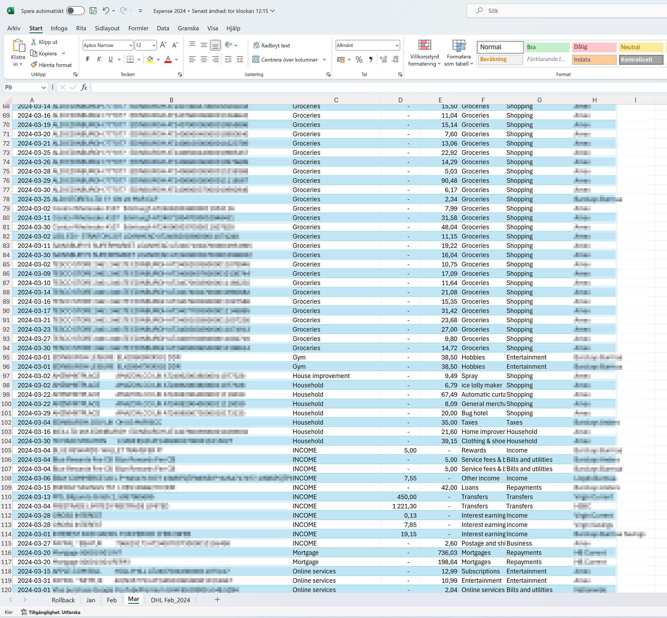Click the insert function fx icon

point(84,88)
